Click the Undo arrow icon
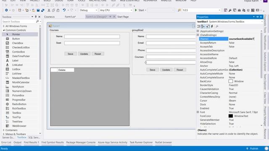The image size is (269, 151). (x=64, y=10)
